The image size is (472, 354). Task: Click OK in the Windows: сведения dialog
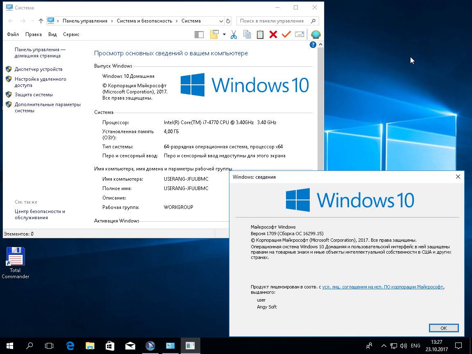coord(444,328)
